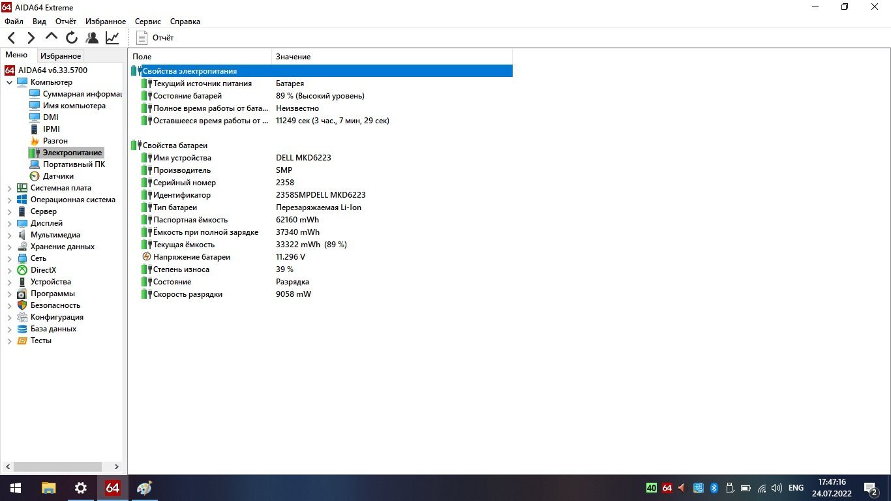Select the Состояние батарей row

tap(321, 96)
